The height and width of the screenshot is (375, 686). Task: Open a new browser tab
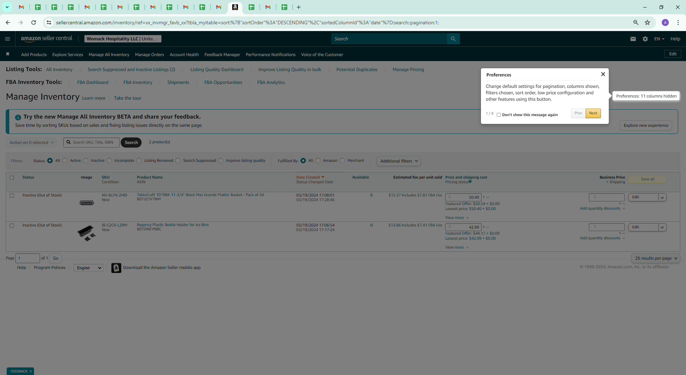299,7
